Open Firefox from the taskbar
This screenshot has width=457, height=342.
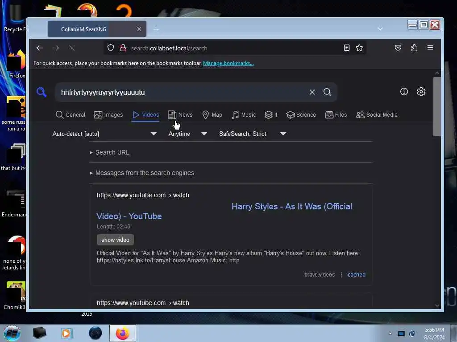123,333
